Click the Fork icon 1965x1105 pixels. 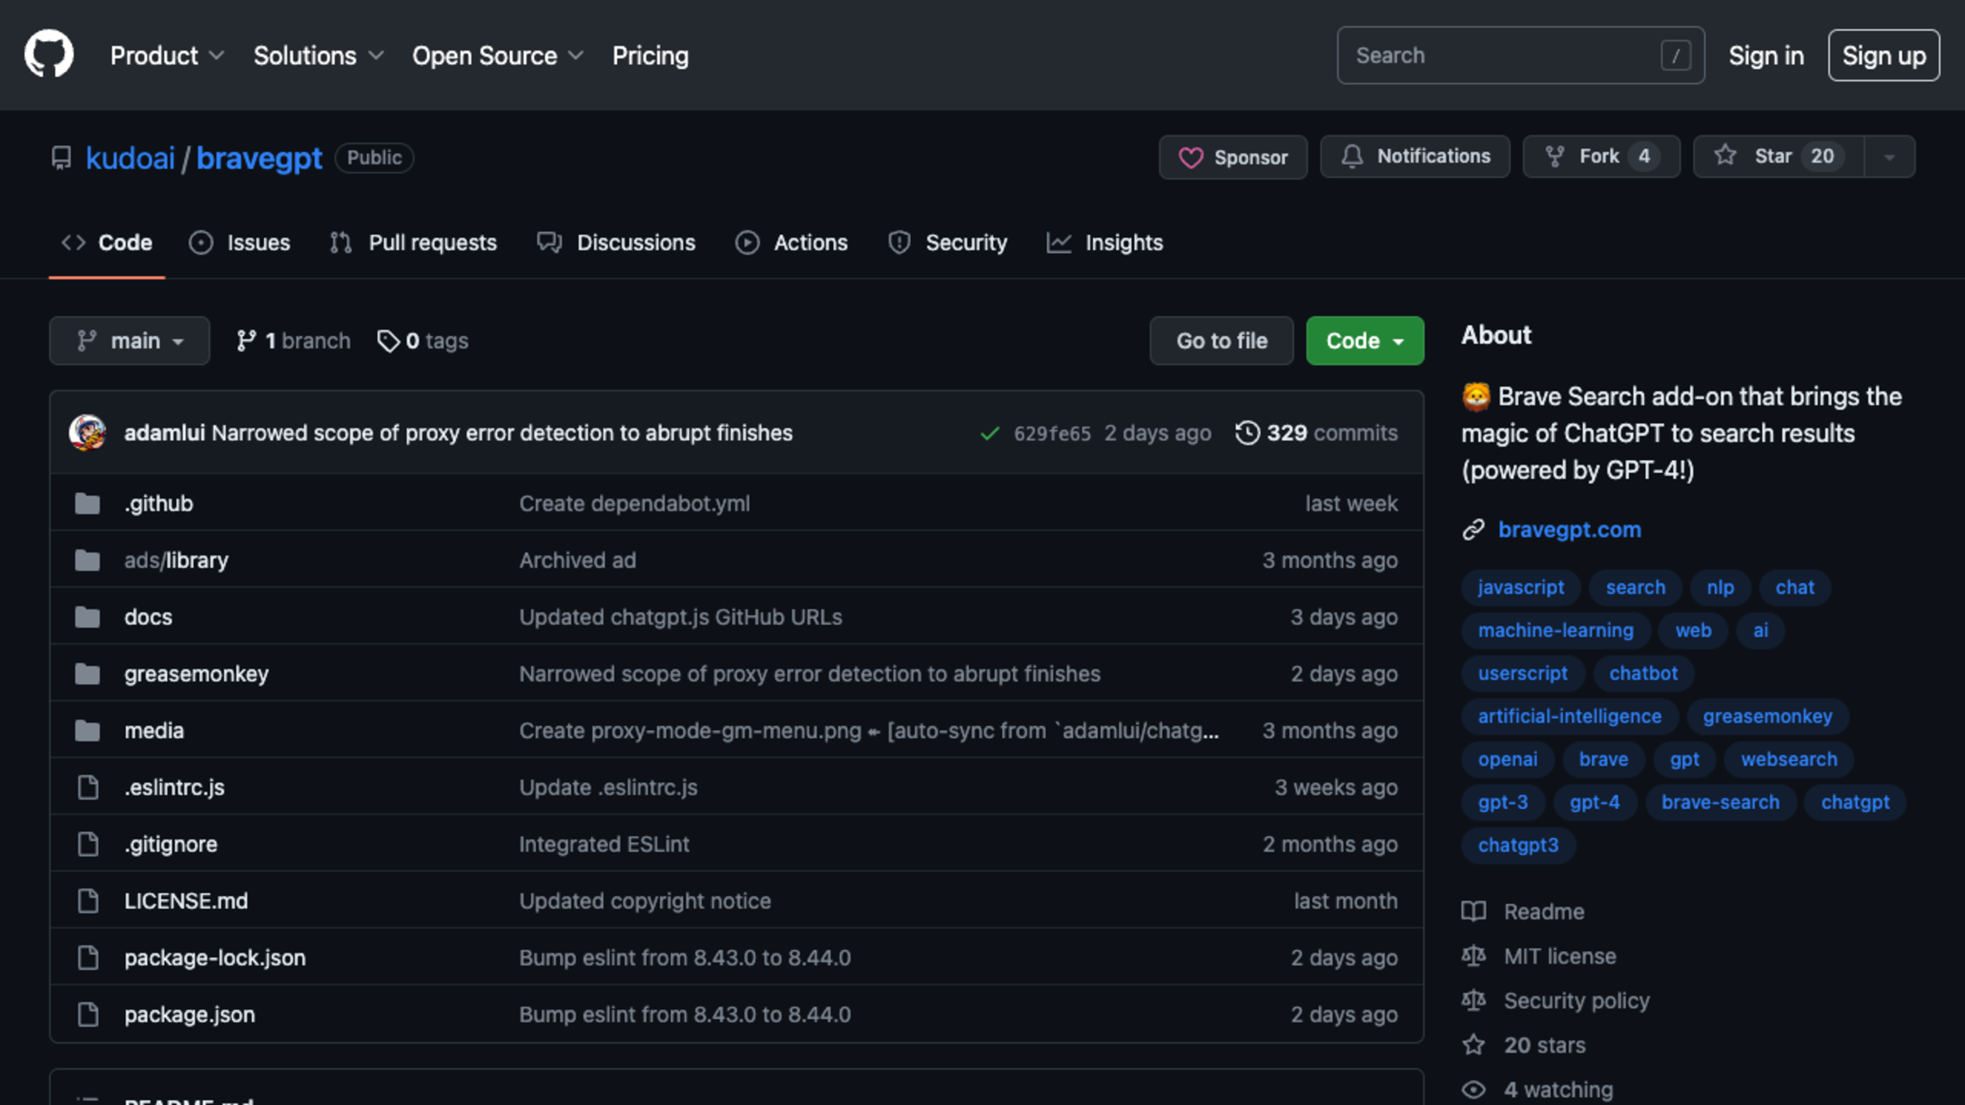[x=1555, y=157]
